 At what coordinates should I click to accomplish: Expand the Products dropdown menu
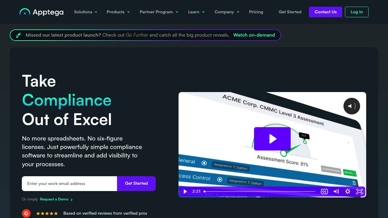(118, 12)
